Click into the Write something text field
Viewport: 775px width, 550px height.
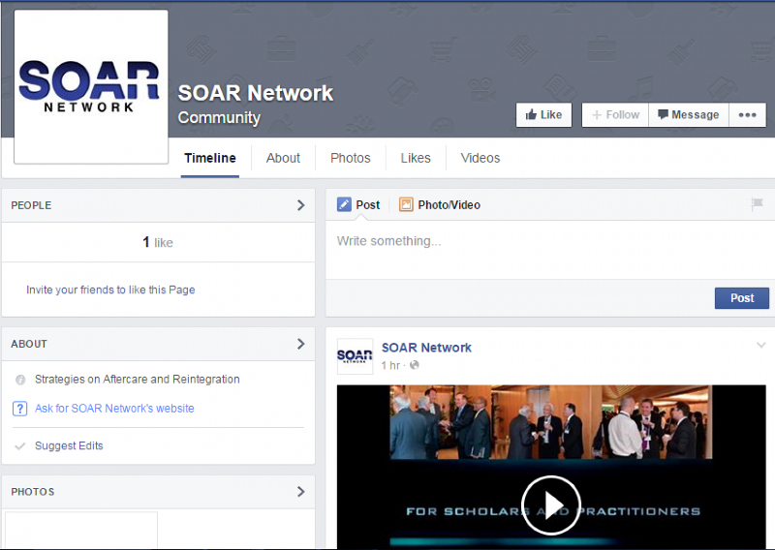coord(550,250)
